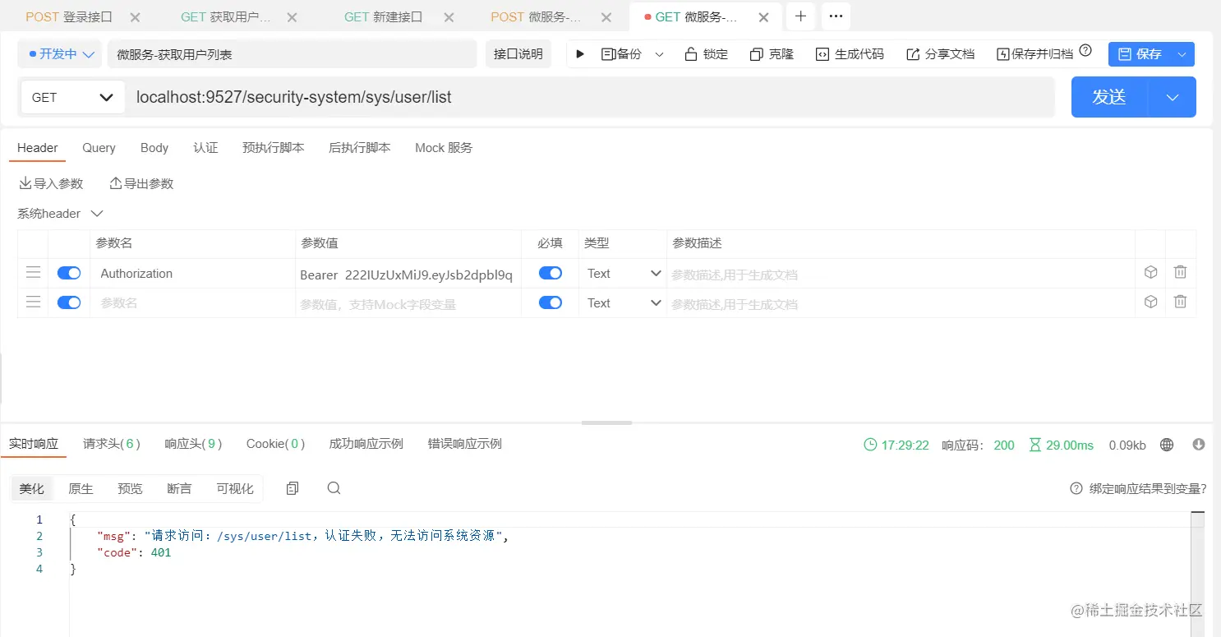
Task: Click the question icon beside 绑定响应结果到变量
Action: pos(1076,488)
